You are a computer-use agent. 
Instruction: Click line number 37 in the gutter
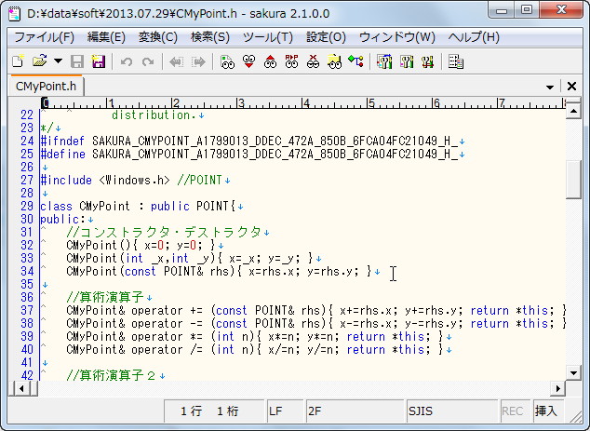(27, 311)
